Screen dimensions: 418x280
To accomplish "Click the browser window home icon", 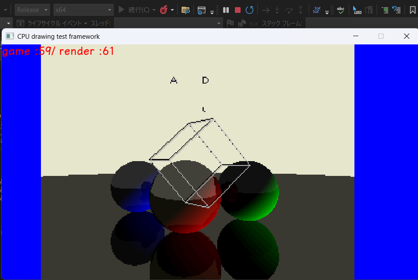I will (201, 10).
